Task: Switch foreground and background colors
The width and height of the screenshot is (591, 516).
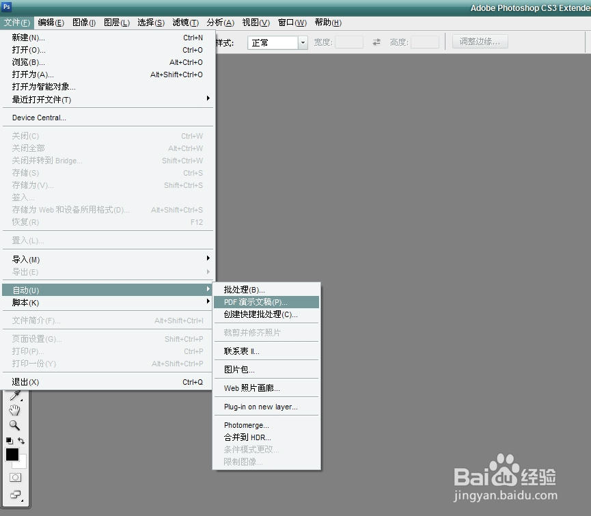Action: point(21,439)
